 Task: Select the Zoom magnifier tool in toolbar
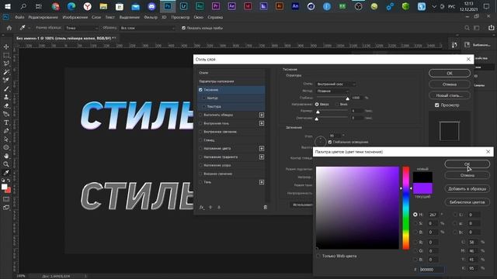point(6,164)
